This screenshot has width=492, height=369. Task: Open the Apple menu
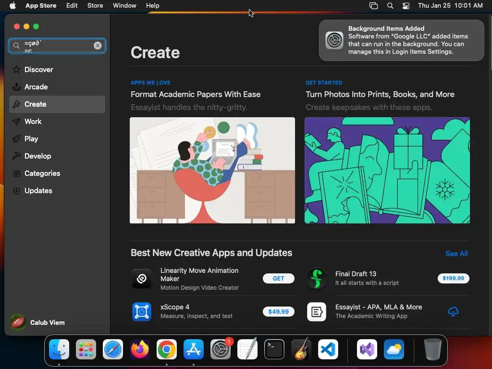[x=12, y=6]
